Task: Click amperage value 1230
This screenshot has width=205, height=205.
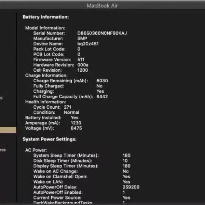Action: point(76,123)
